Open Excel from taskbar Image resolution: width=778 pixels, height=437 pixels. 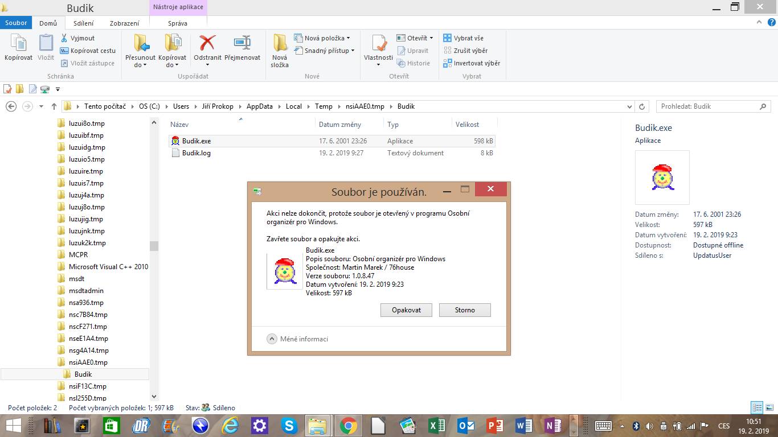tap(437, 426)
